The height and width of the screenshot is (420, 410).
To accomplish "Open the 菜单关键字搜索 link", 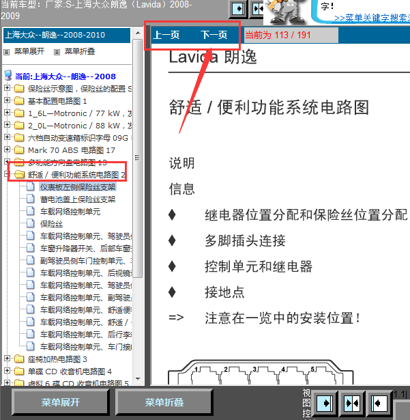I will pos(372,18).
